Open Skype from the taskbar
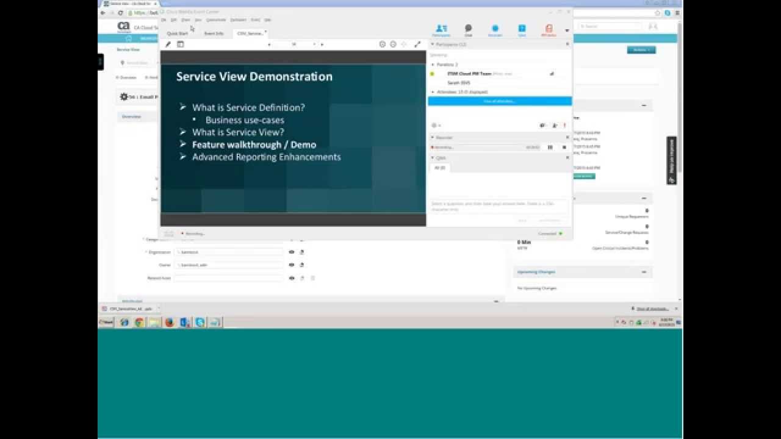781x439 pixels. (x=200, y=323)
